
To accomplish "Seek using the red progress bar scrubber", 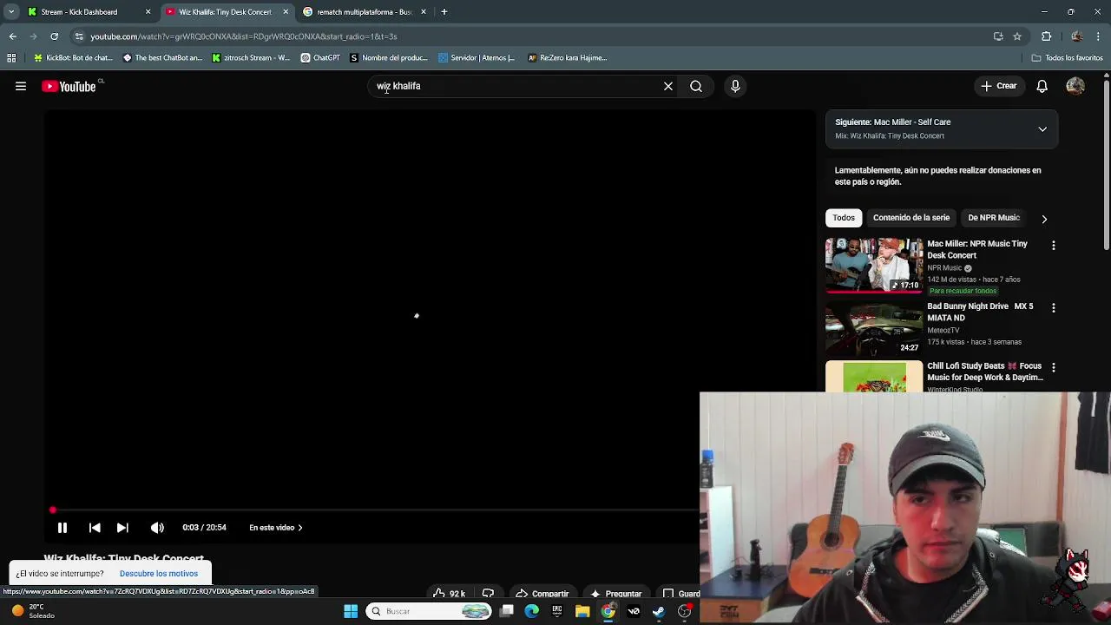I will [x=53, y=510].
